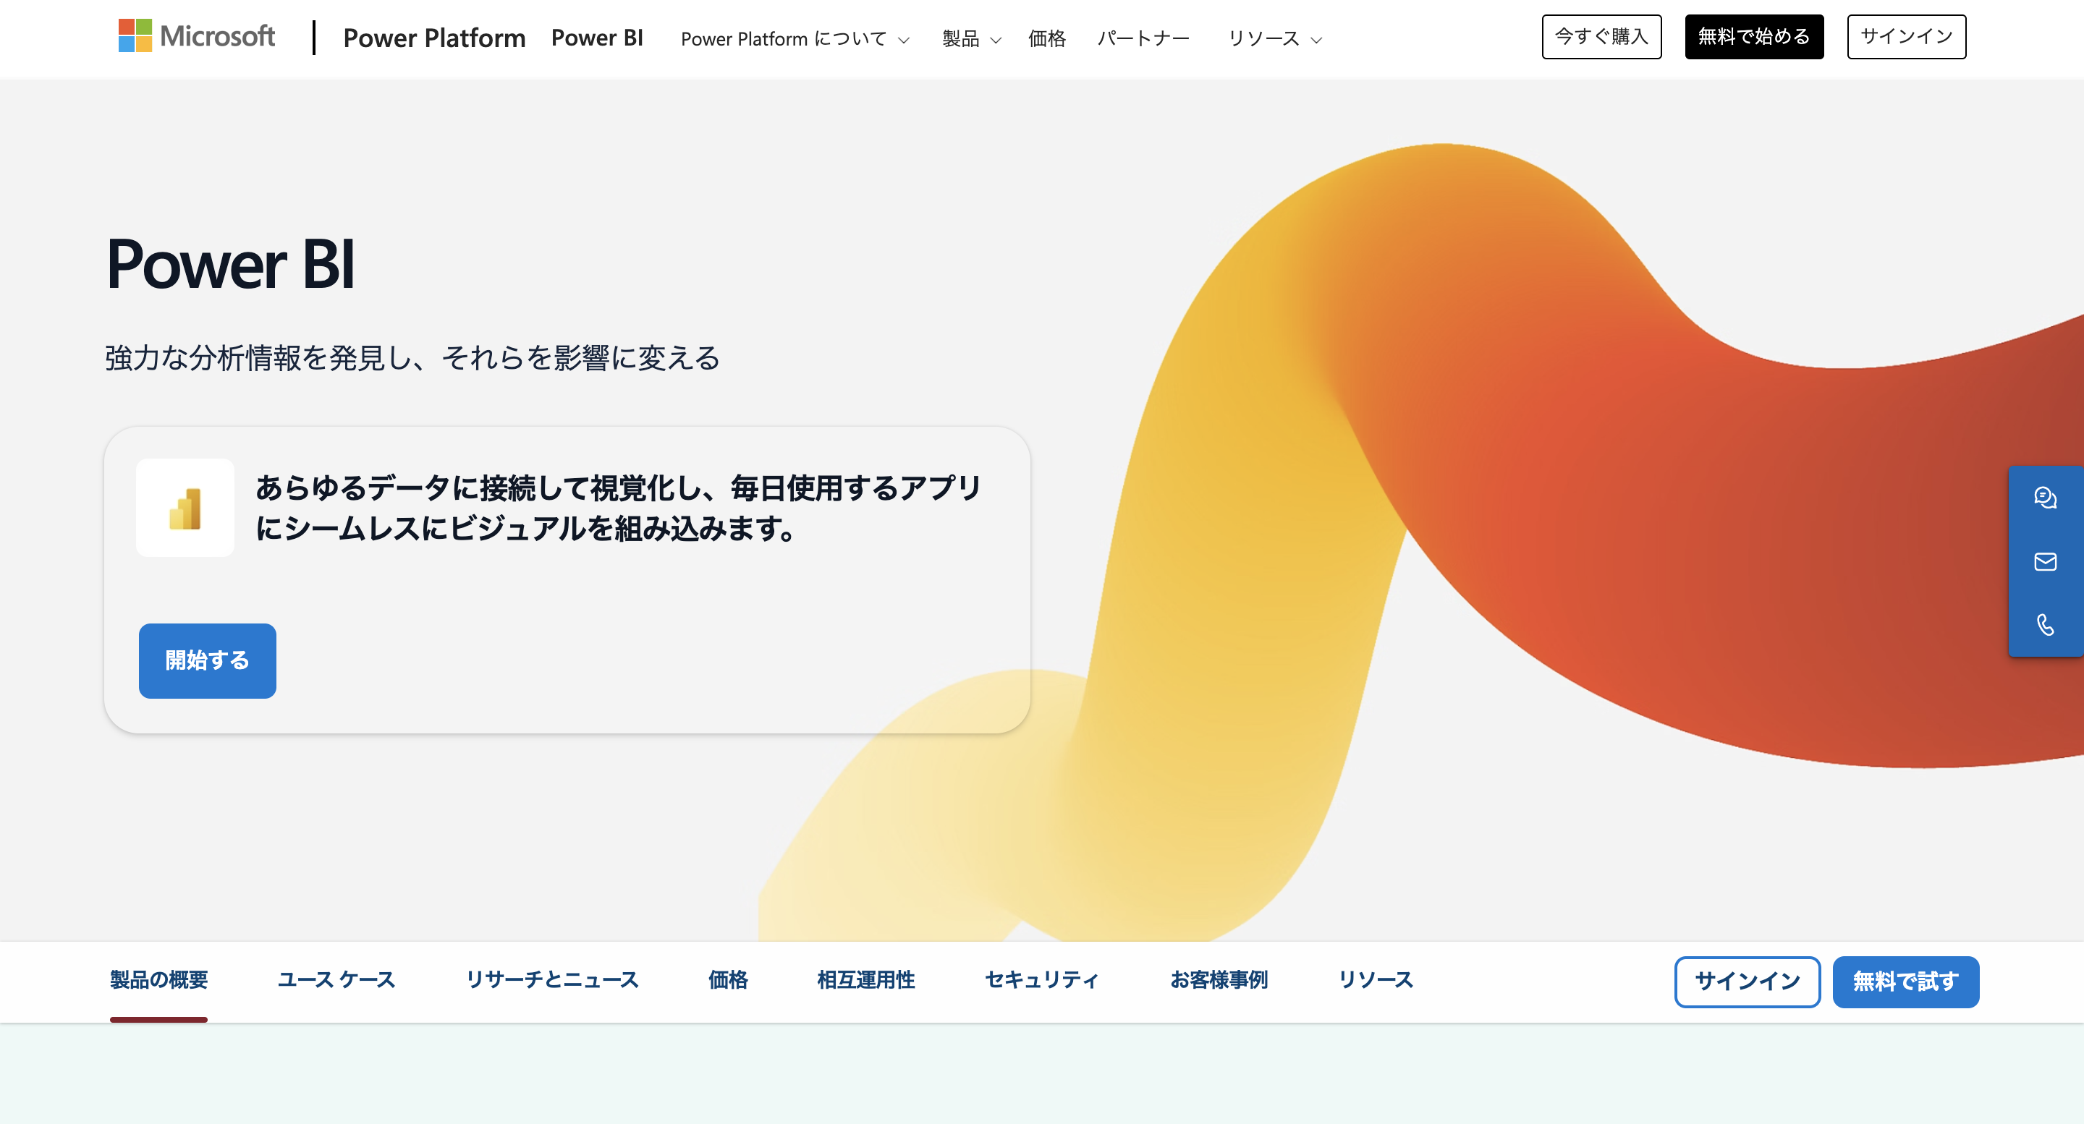This screenshot has height=1124, width=2084.
Task: Select the お客様事例 tab
Action: click(x=1219, y=980)
